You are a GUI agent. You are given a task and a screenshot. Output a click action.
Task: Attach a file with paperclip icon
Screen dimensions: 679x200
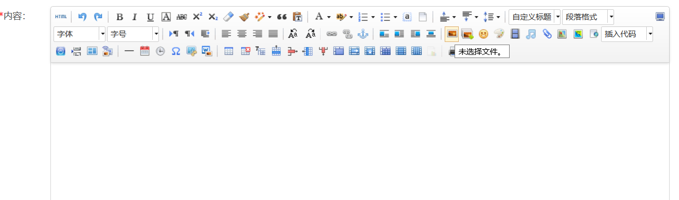pyautogui.click(x=547, y=34)
